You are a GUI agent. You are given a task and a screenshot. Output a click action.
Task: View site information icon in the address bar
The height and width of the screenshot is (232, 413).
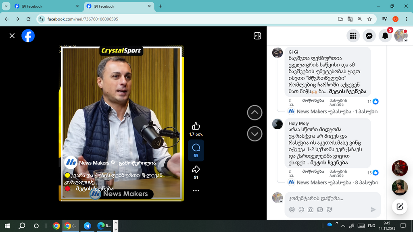coord(42,19)
